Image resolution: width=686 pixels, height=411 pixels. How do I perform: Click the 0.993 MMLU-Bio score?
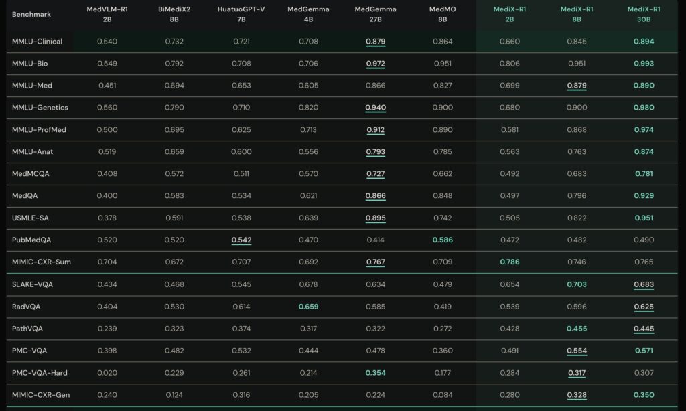[x=643, y=64]
